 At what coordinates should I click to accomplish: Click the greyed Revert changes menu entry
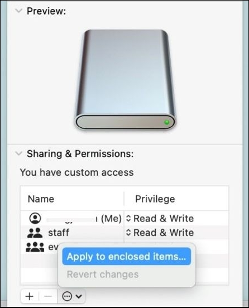pyautogui.click(x=103, y=275)
